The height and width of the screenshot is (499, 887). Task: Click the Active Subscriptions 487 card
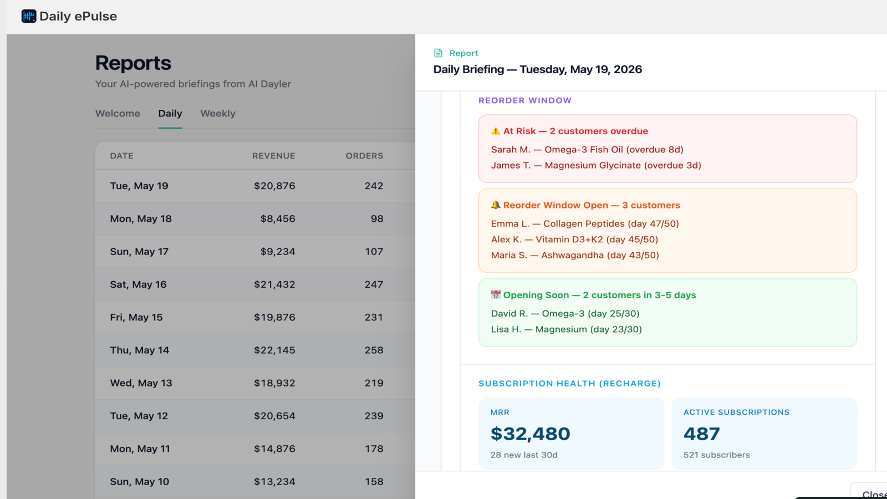click(x=764, y=434)
